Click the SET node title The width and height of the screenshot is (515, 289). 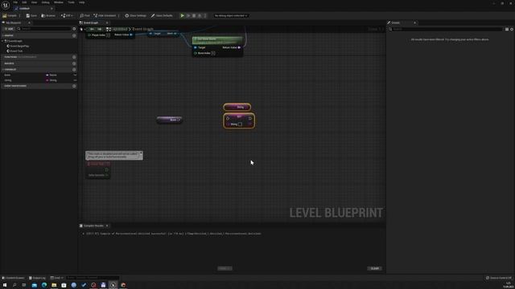239,116
